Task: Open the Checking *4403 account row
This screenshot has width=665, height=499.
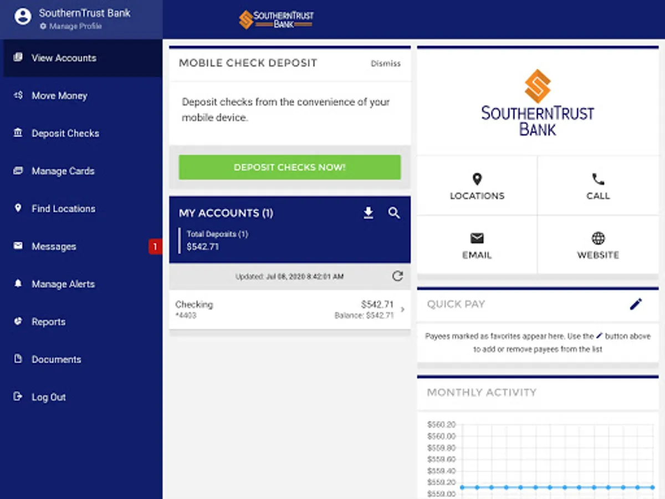Action: (x=290, y=309)
